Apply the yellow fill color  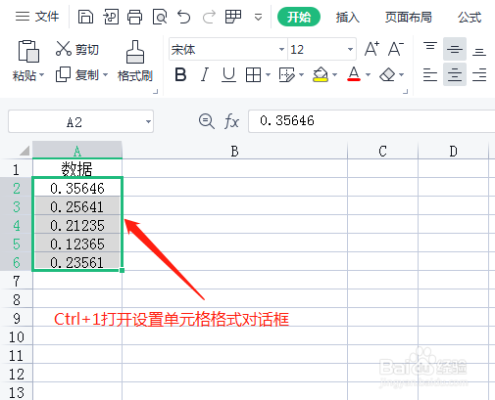pos(321,74)
